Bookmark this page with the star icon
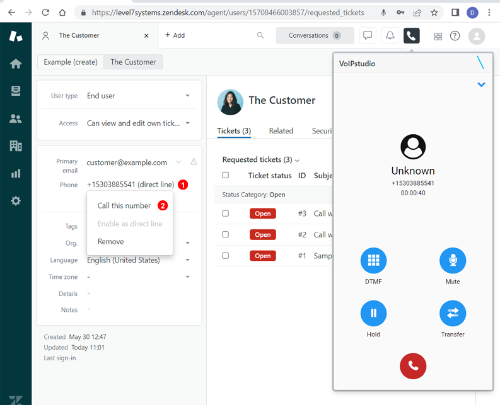The image size is (500, 405). [434, 13]
